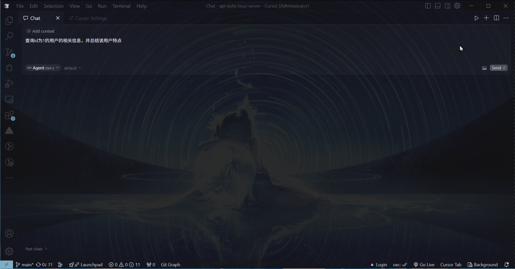
Task: Open remote window indicator in status bar
Action: (x=7, y=265)
